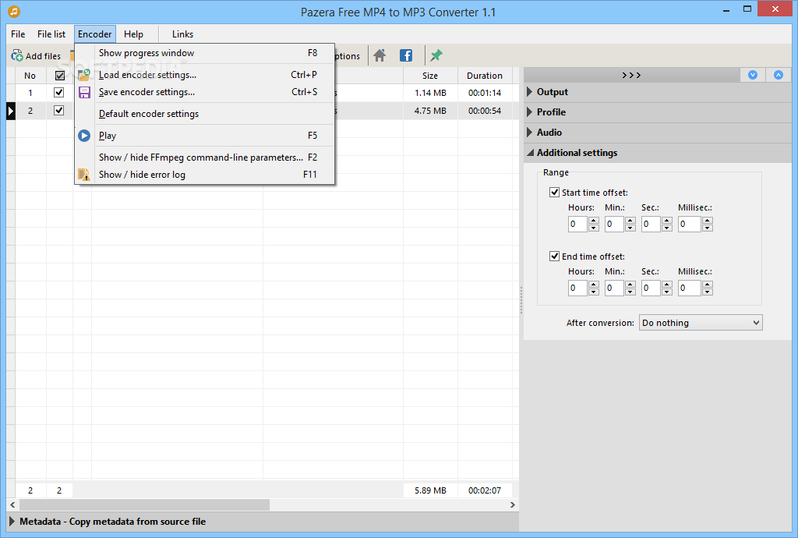Increase Start time Sec. with up spinner
Image resolution: width=798 pixels, height=538 pixels.
667,221
